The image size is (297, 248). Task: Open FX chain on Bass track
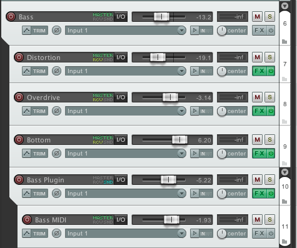click(259, 31)
